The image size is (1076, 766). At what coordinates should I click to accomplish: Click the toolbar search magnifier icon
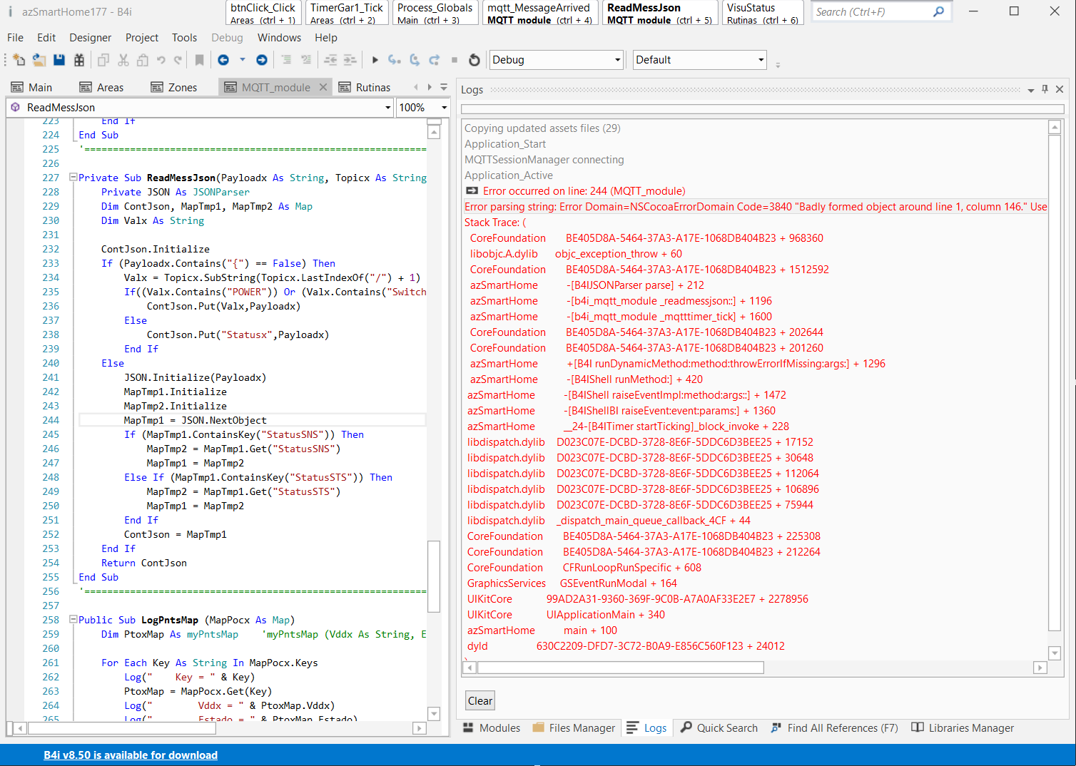click(939, 11)
